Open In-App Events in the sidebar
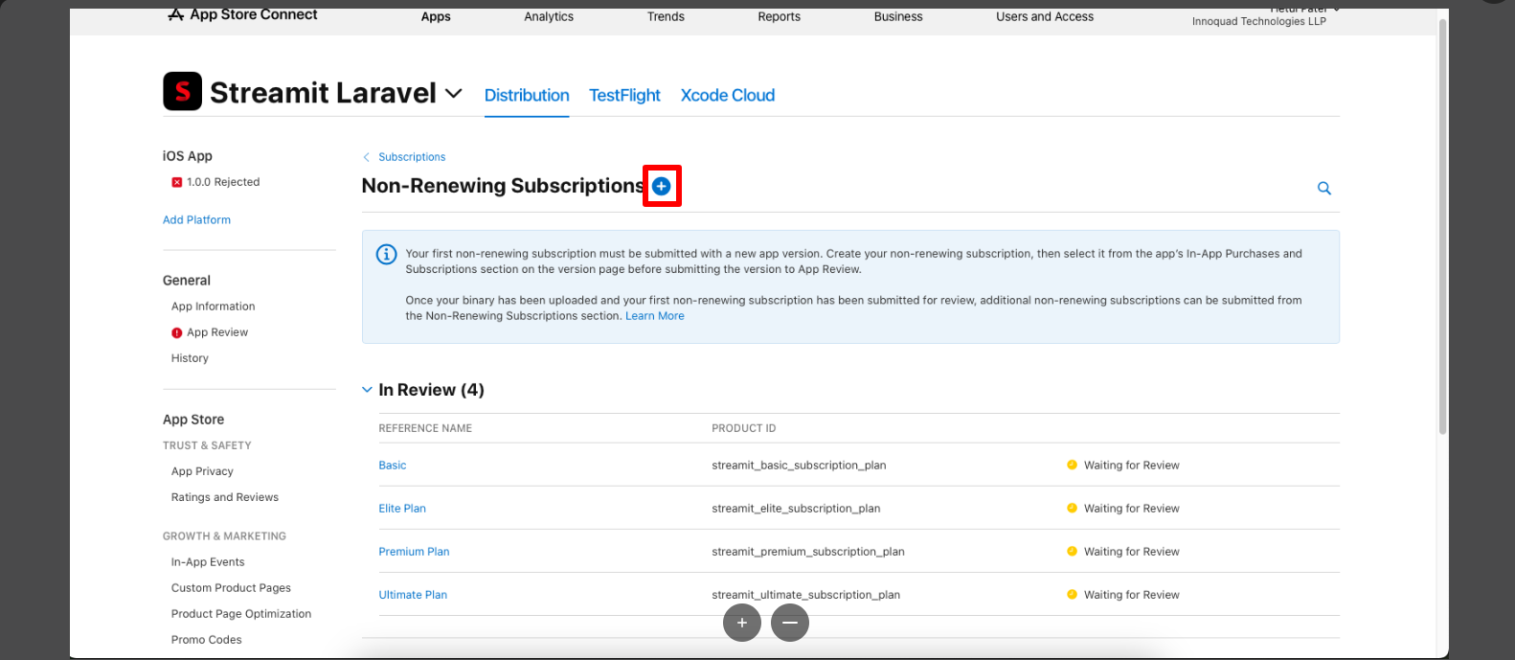This screenshot has height=660, width=1515. pyautogui.click(x=208, y=562)
